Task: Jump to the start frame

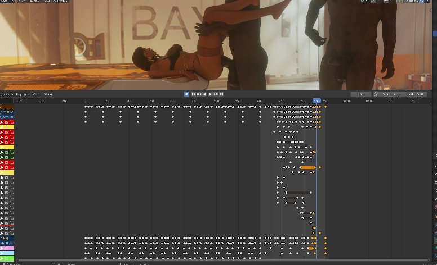Action: (x=193, y=94)
